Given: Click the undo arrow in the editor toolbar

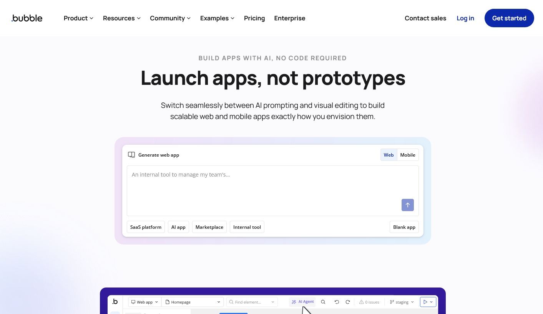Looking at the screenshot, I should click(337, 302).
